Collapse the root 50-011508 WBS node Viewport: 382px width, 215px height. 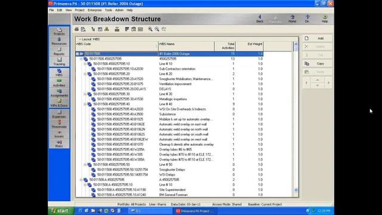(x=77, y=54)
